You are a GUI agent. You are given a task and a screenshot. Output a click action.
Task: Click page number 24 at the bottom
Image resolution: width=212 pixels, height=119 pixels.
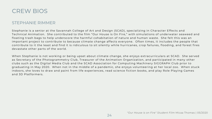(109, 115)
